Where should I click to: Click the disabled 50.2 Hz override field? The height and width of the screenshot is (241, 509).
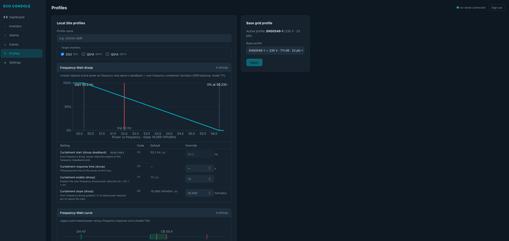(199, 154)
